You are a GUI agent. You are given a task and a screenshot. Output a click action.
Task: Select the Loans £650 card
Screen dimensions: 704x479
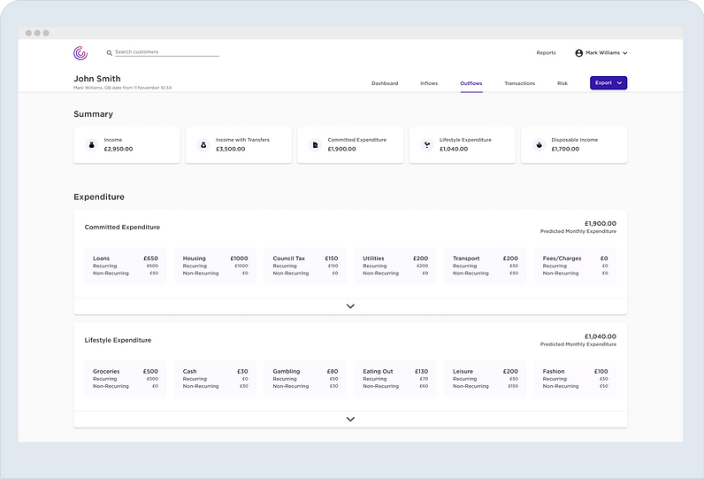[126, 266]
